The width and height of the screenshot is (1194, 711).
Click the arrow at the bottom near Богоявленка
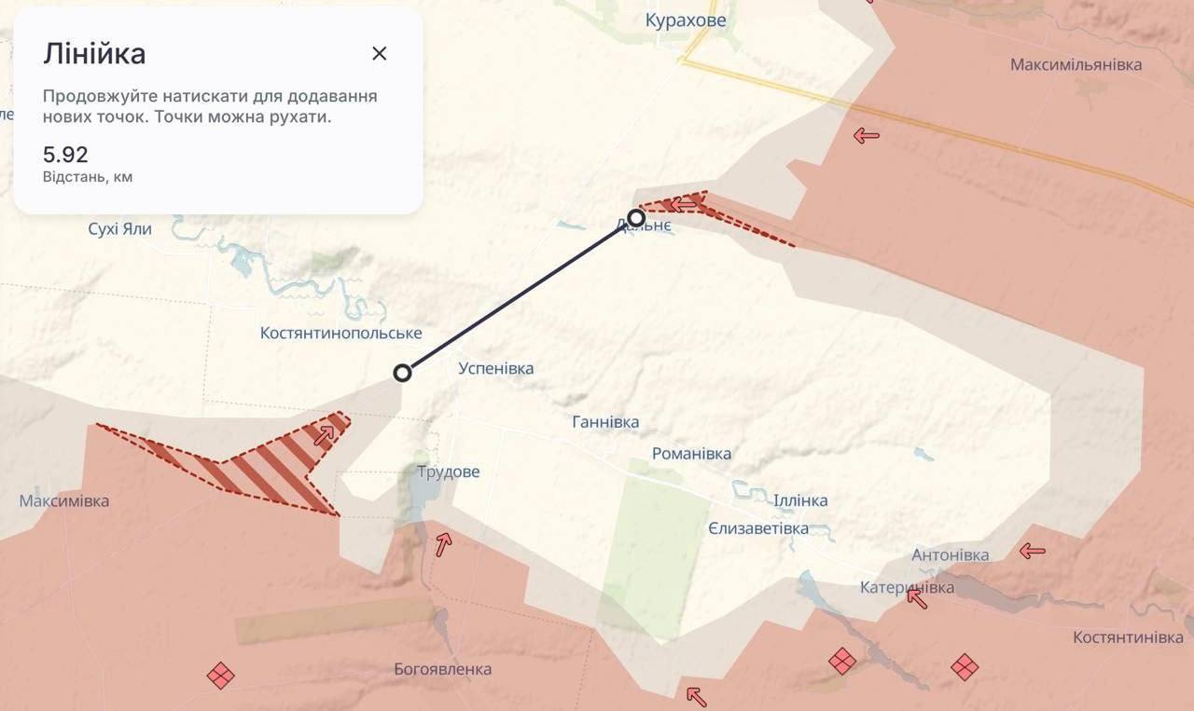(695, 696)
